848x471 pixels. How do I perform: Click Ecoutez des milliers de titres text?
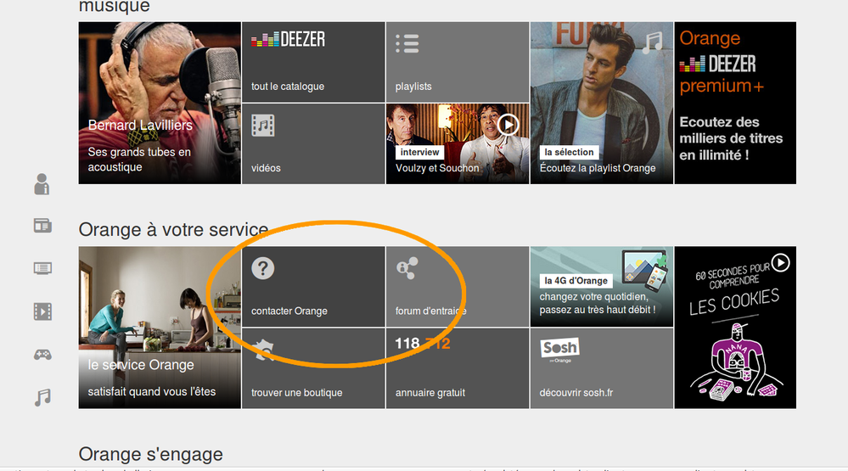pos(731,138)
